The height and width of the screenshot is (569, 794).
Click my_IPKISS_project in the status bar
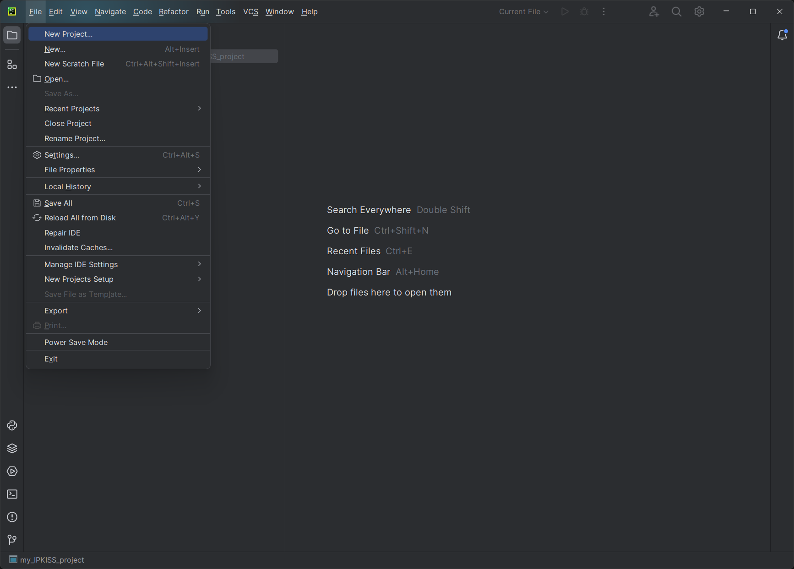point(52,560)
